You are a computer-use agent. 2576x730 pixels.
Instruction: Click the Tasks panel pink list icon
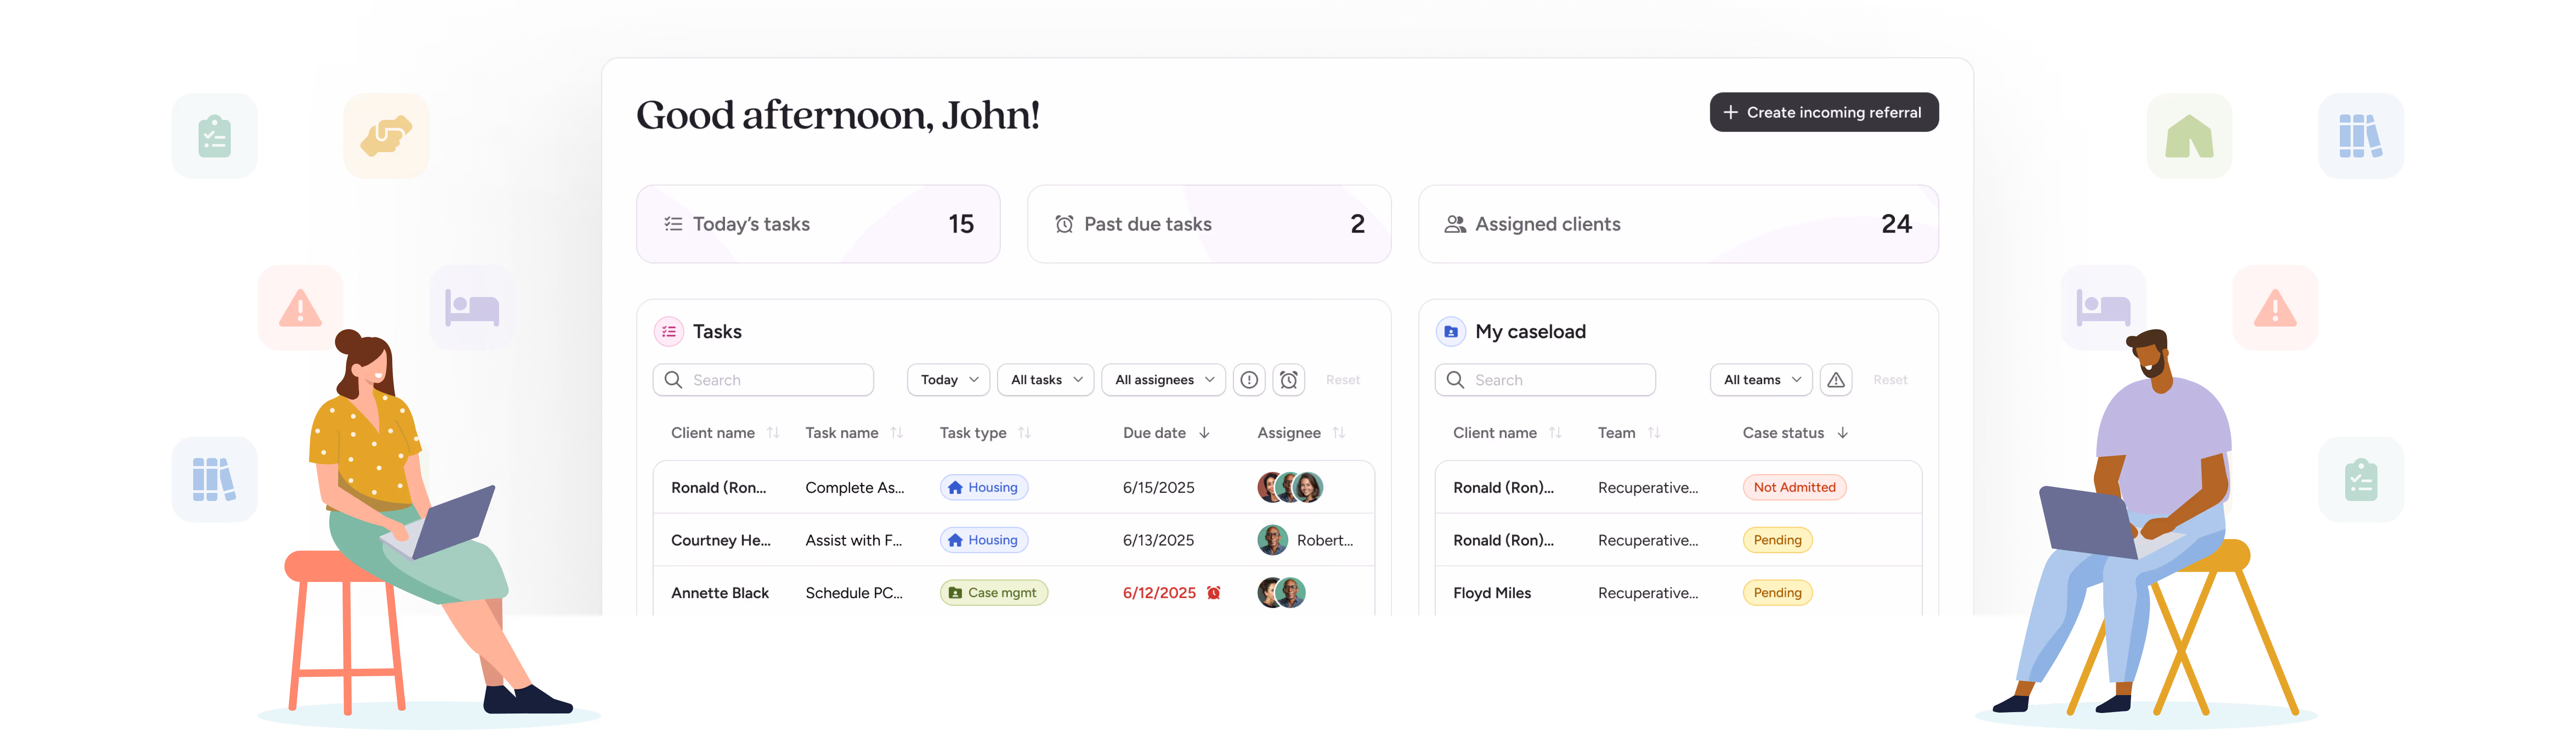coord(668,332)
